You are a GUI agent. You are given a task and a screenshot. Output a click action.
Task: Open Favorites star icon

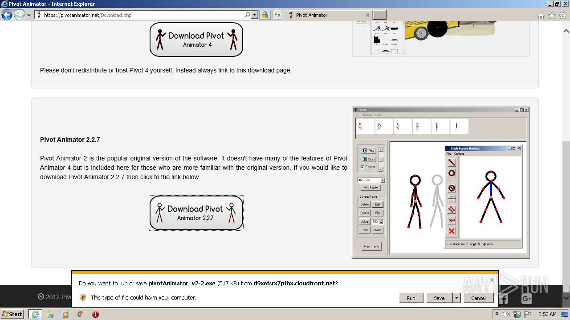pos(552,16)
